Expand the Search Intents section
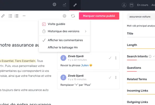155x105 pixels. [137, 56]
